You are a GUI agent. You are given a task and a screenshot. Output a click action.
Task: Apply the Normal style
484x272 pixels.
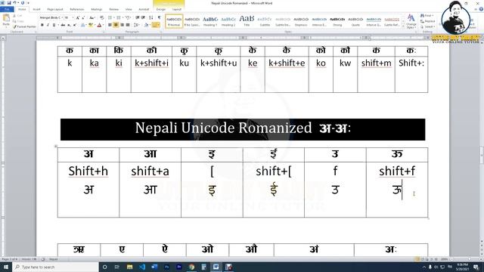[x=174, y=21]
